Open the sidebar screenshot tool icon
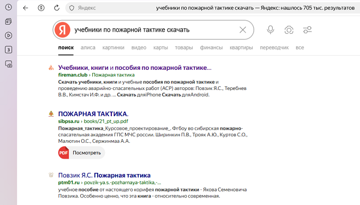Screen dimensions: 360x205 point(9,64)
